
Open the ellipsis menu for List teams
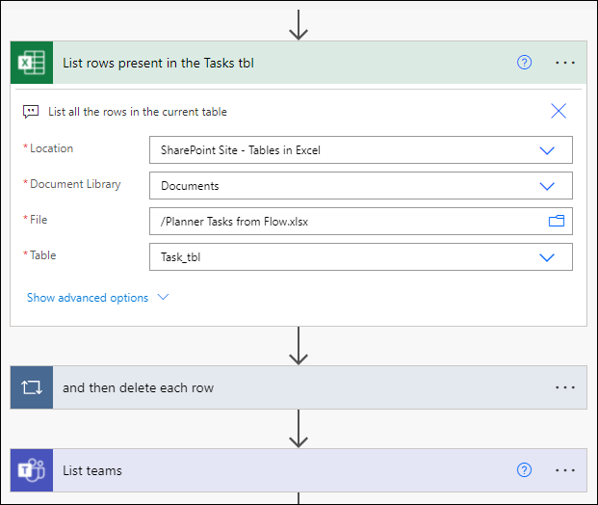tap(565, 470)
